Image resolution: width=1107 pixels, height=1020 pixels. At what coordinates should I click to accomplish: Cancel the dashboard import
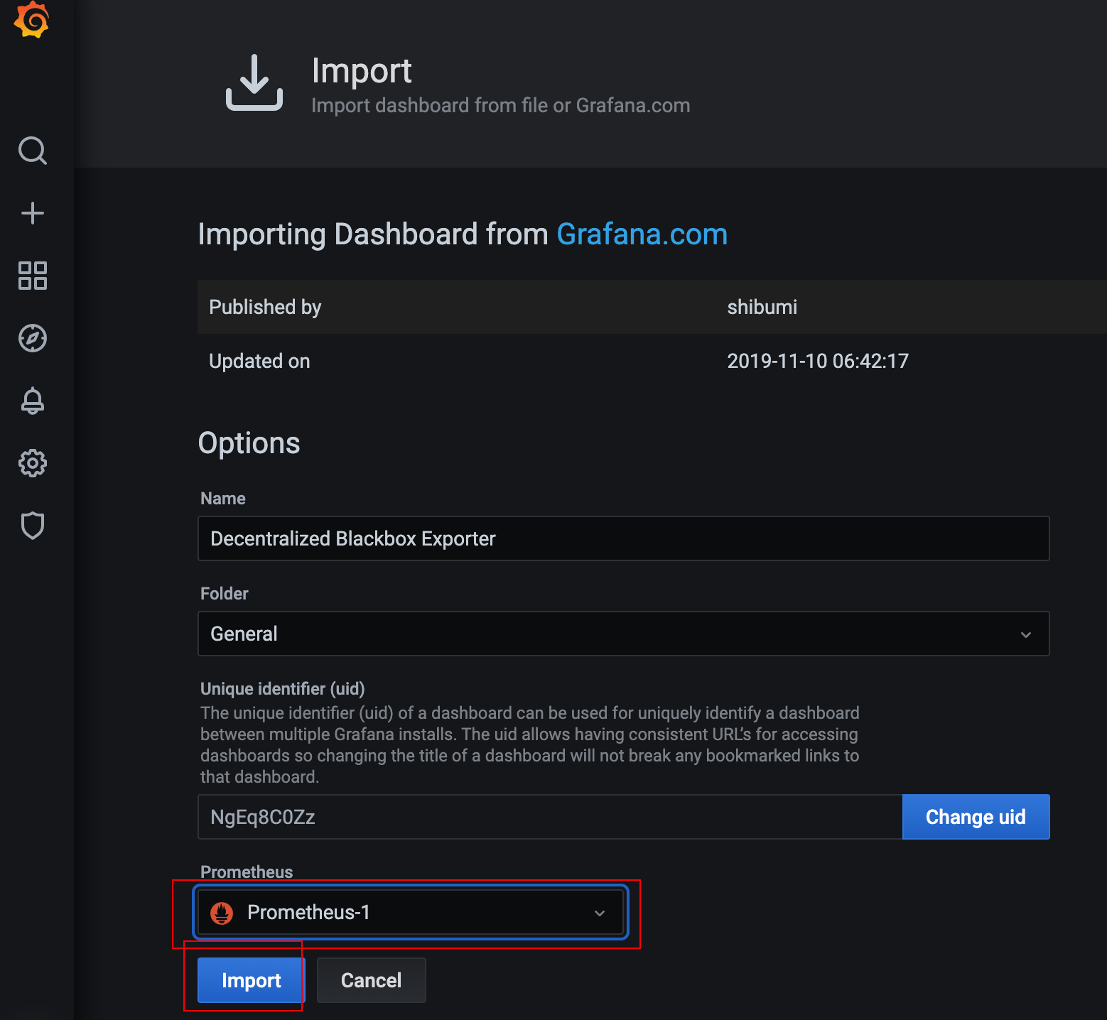click(371, 980)
